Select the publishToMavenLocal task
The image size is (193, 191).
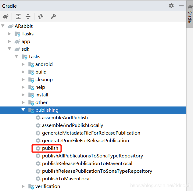pos(66,179)
